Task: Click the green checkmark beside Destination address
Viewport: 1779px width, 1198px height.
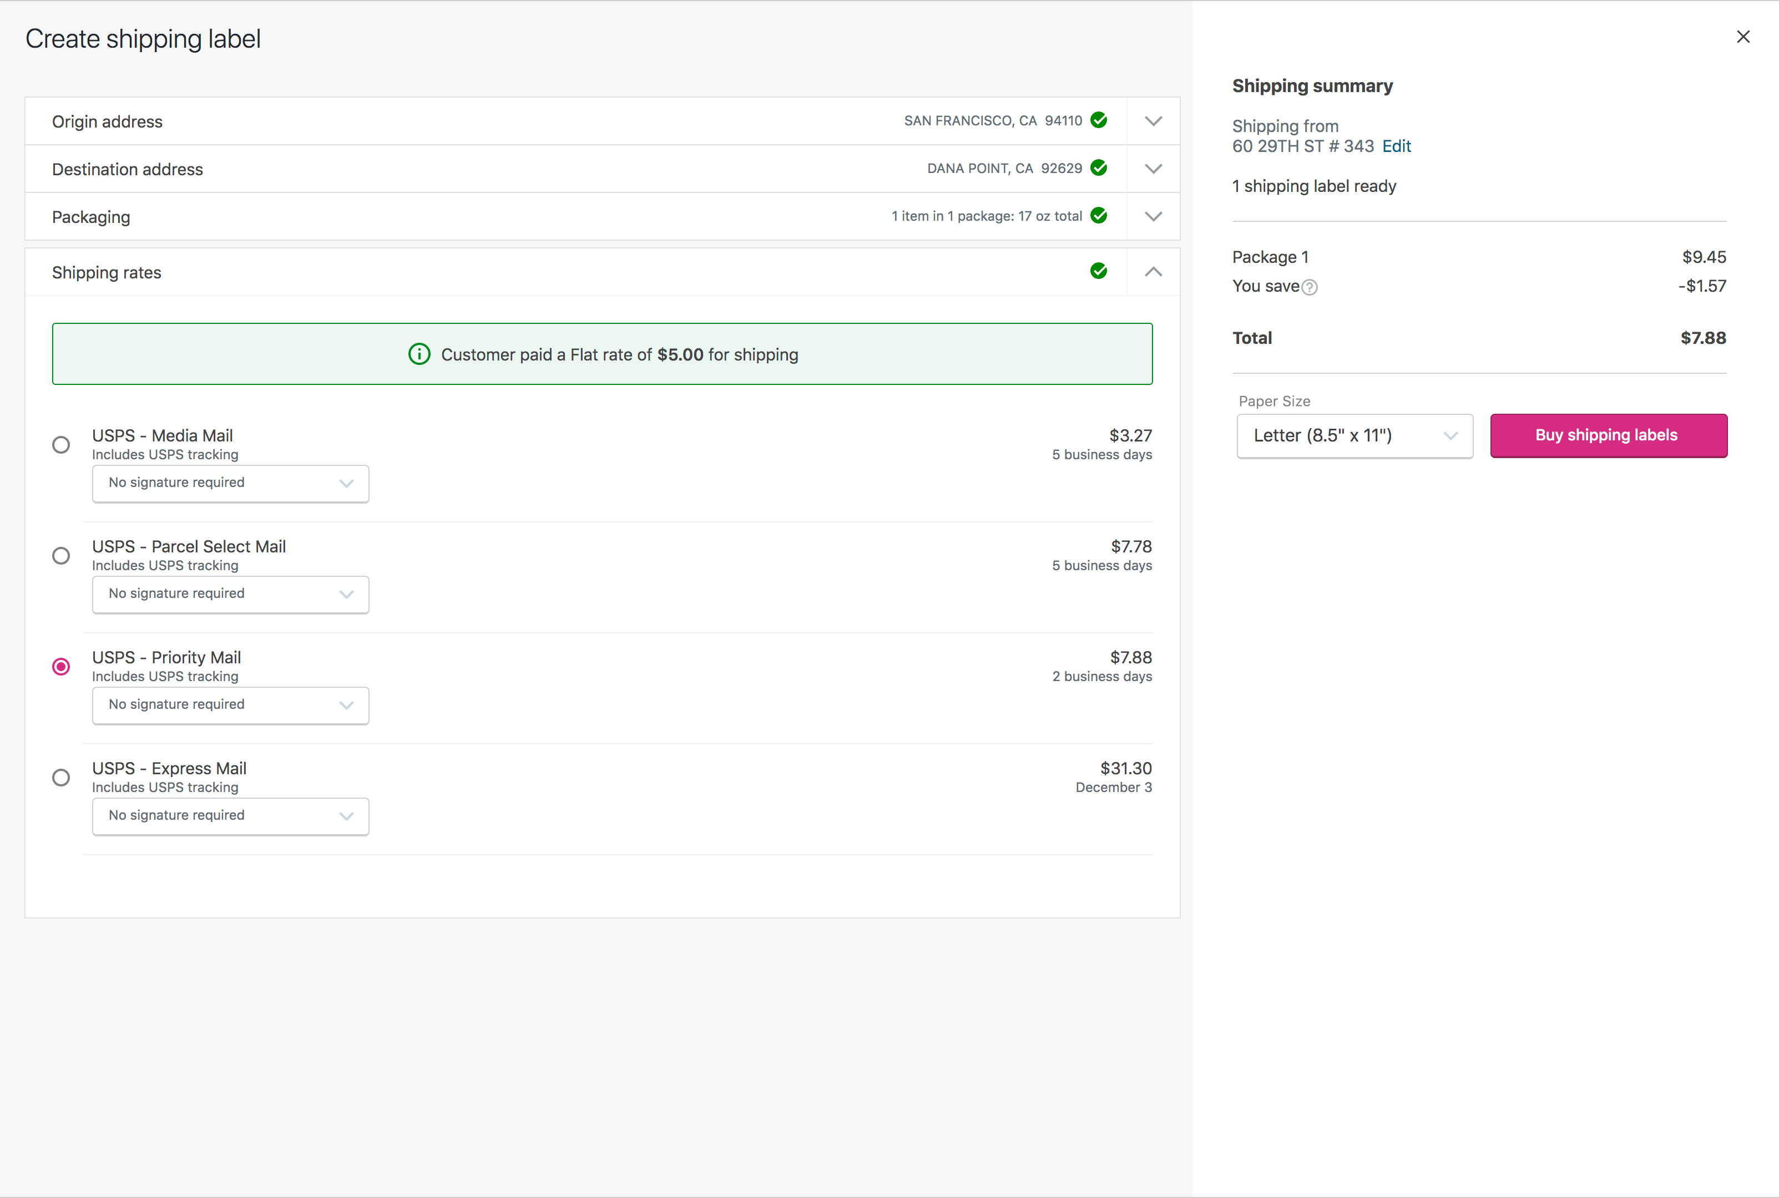Action: pyautogui.click(x=1099, y=167)
